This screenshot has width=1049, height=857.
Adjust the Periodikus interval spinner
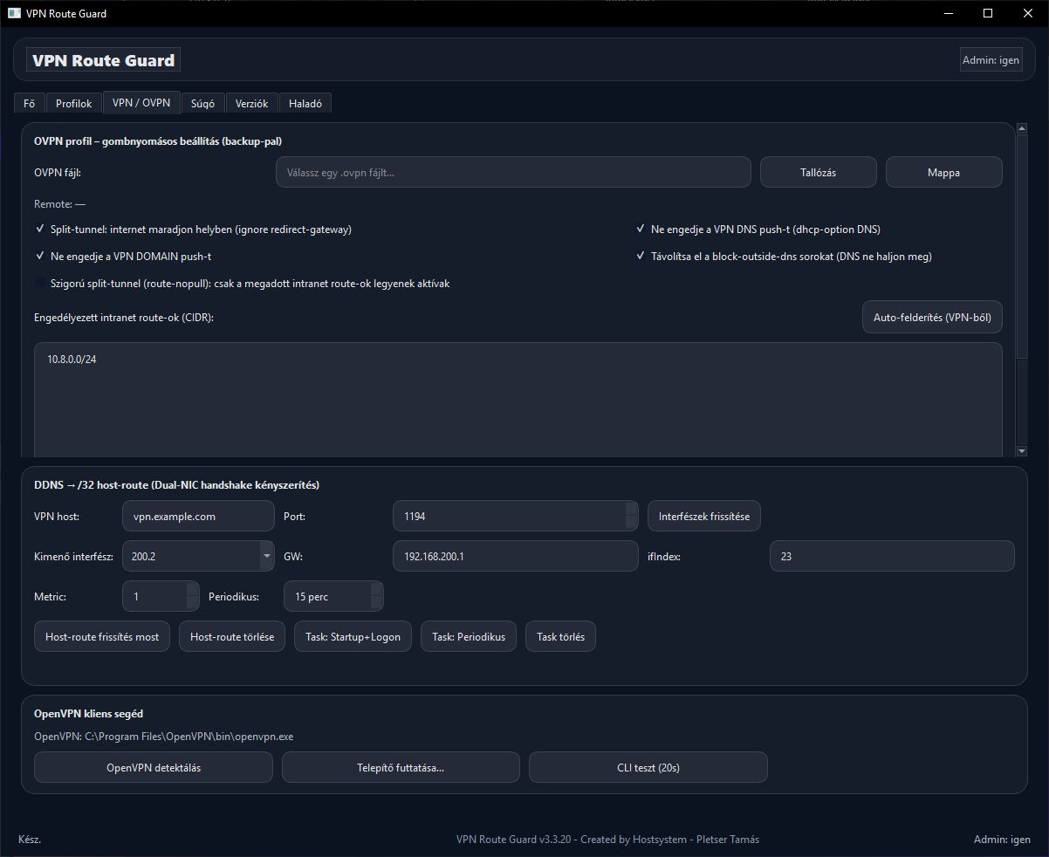pos(376,597)
